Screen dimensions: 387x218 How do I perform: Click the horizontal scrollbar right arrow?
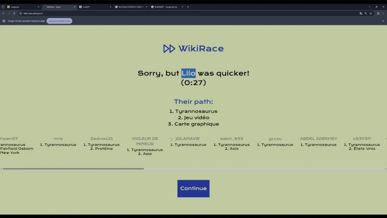pos(385,169)
